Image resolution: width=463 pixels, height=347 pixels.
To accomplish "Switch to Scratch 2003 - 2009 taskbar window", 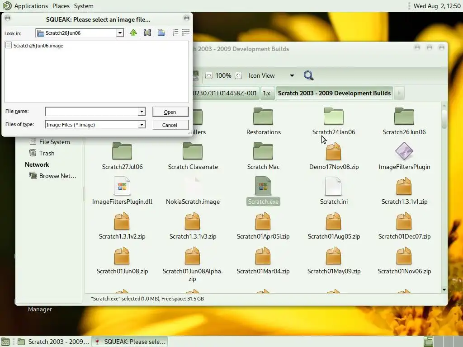I will 53,342.
